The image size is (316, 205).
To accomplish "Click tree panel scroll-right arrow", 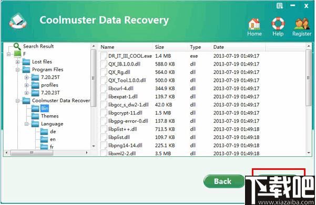I will [x=87, y=153].
